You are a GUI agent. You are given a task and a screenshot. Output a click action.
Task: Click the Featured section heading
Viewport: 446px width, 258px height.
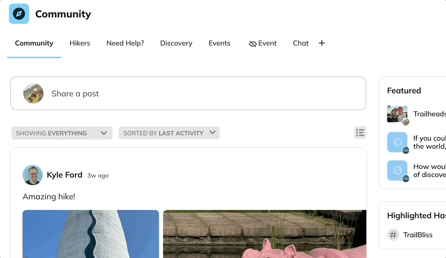tap(404, 91)
